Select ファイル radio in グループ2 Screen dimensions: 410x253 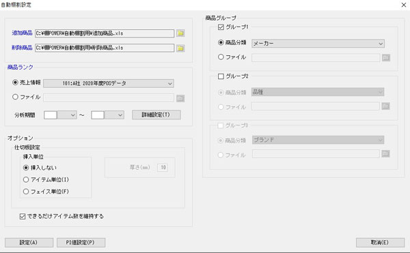(x=221, y=107)
